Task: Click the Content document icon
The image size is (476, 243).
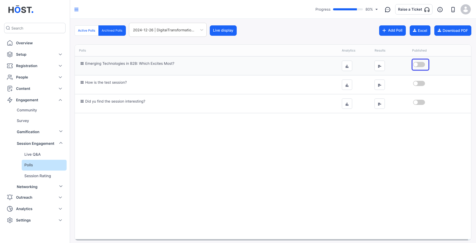Action: (10, 89)
